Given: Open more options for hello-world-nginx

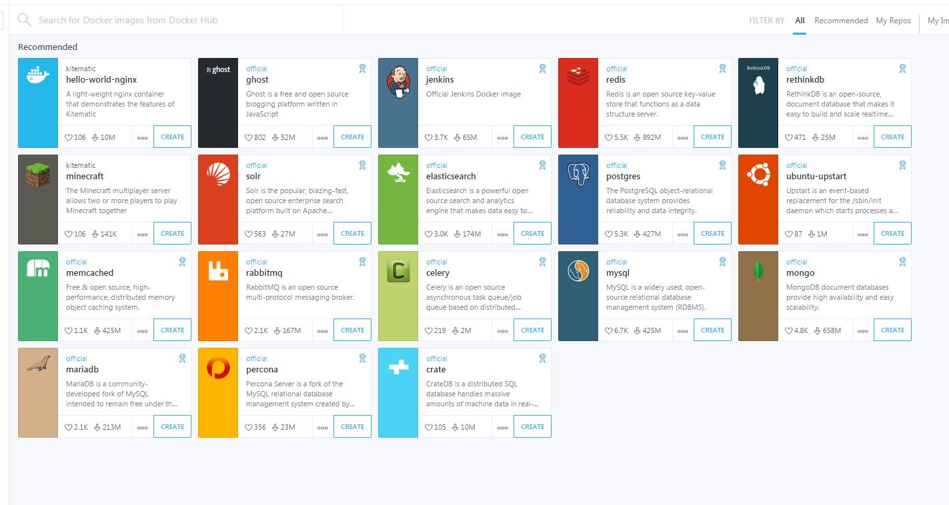Looking at the screenshot, I should (143, 138).
